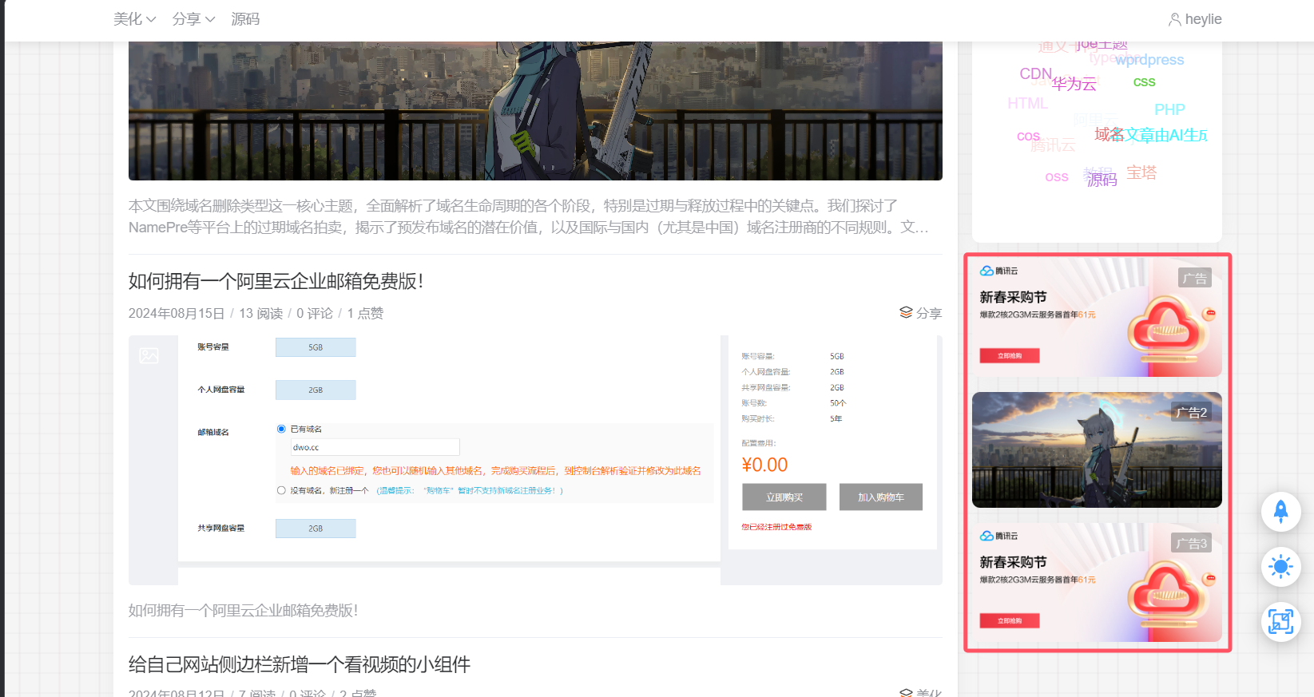Open the 源码 menu item
This screenshot has width=1314, height=697.
pos(245,19)
